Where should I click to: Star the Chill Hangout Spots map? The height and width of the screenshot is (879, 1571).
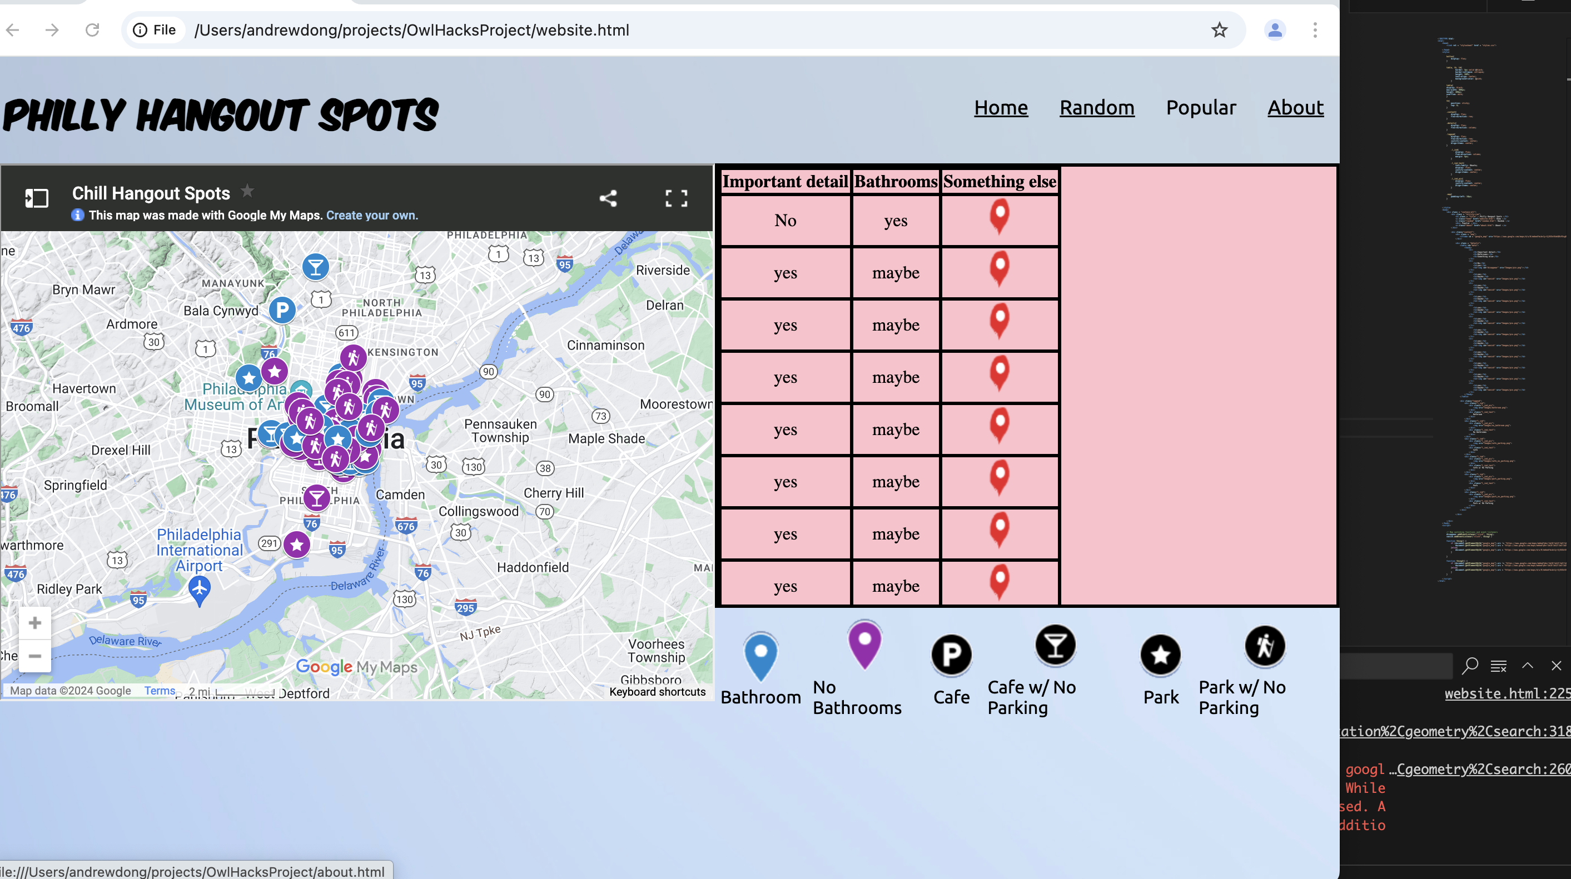tap(247, 191)
